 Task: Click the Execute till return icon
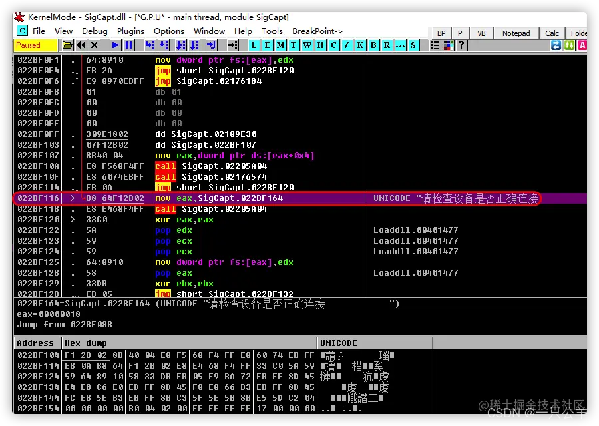tap(211, 45)
